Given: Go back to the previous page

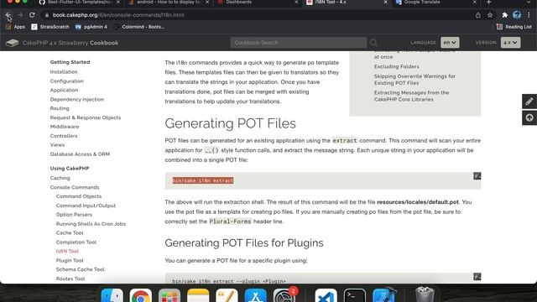Looking at the screenshot, I should tap(8, 15).
